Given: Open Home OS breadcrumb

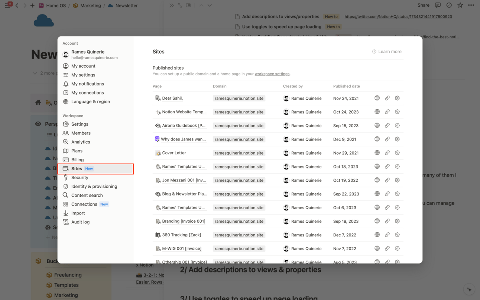Looking at the screenshot, I should [52, 6].
